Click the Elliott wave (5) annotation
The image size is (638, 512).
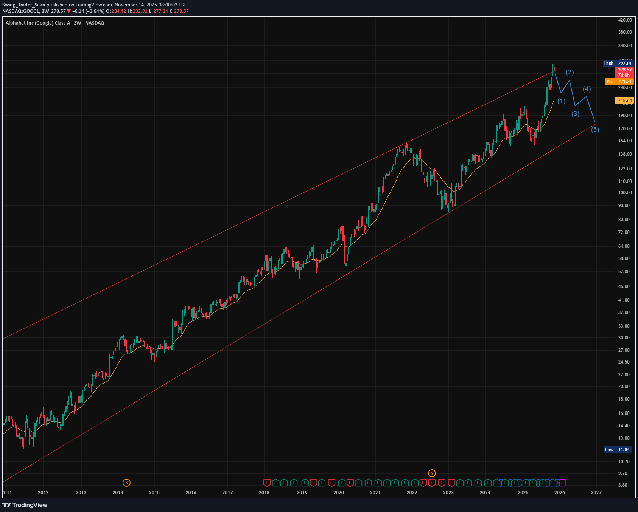point(594,129)
